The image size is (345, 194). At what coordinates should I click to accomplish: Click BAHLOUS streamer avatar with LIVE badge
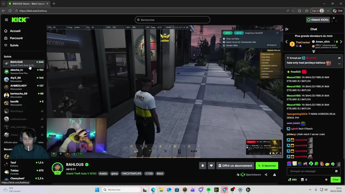tap(57, 168)
